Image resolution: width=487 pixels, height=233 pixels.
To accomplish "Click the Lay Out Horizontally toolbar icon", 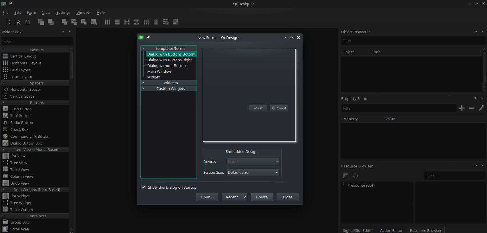I will pos(108,22).
